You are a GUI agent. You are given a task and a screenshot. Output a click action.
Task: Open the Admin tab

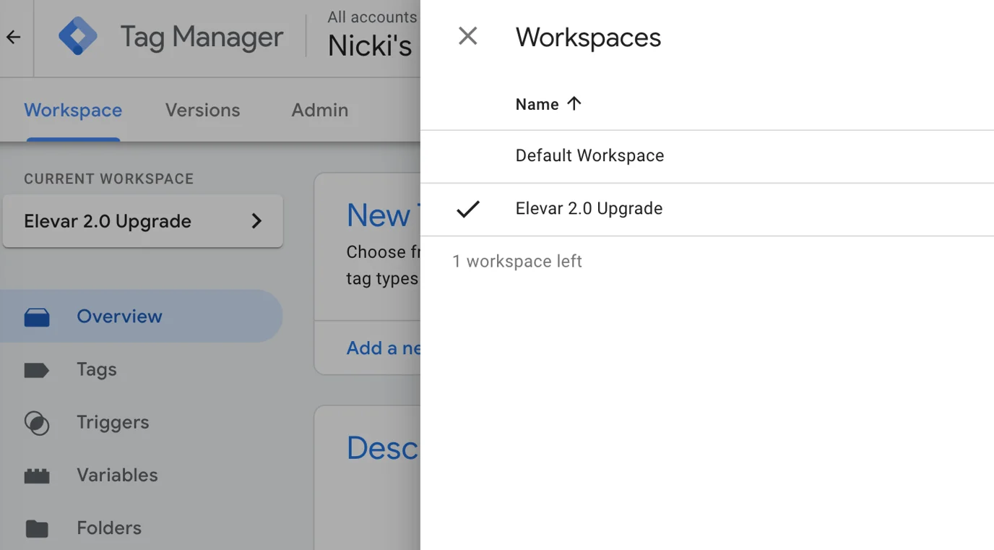coord(320,110)
